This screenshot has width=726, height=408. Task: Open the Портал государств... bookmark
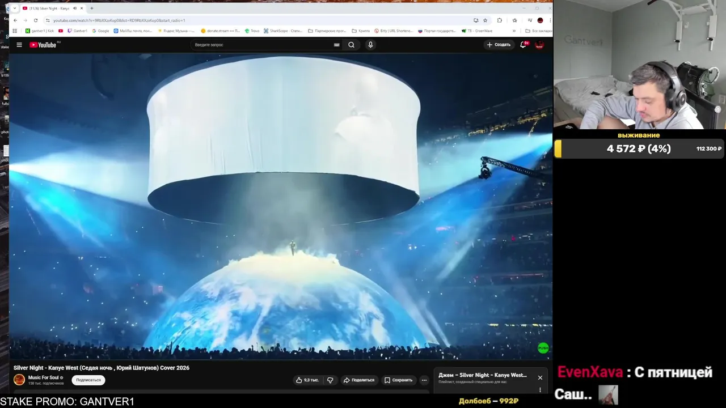(x=437, y=31)
